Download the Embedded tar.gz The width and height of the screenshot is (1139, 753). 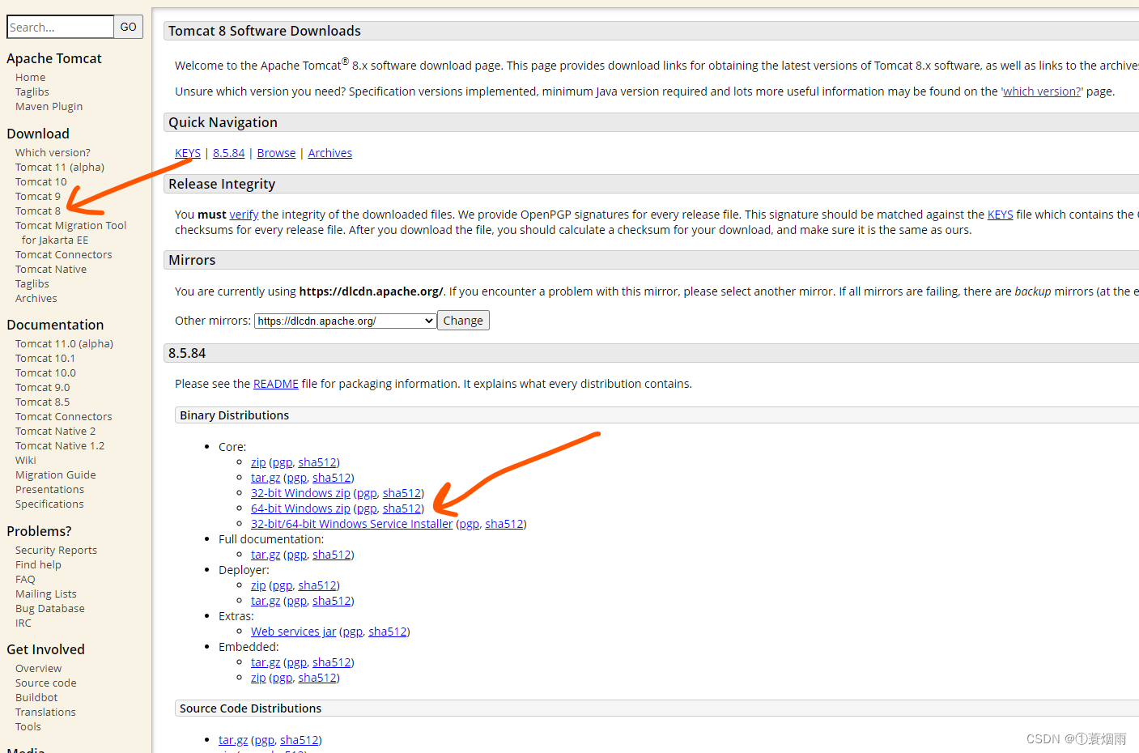(x=266, y=662)
